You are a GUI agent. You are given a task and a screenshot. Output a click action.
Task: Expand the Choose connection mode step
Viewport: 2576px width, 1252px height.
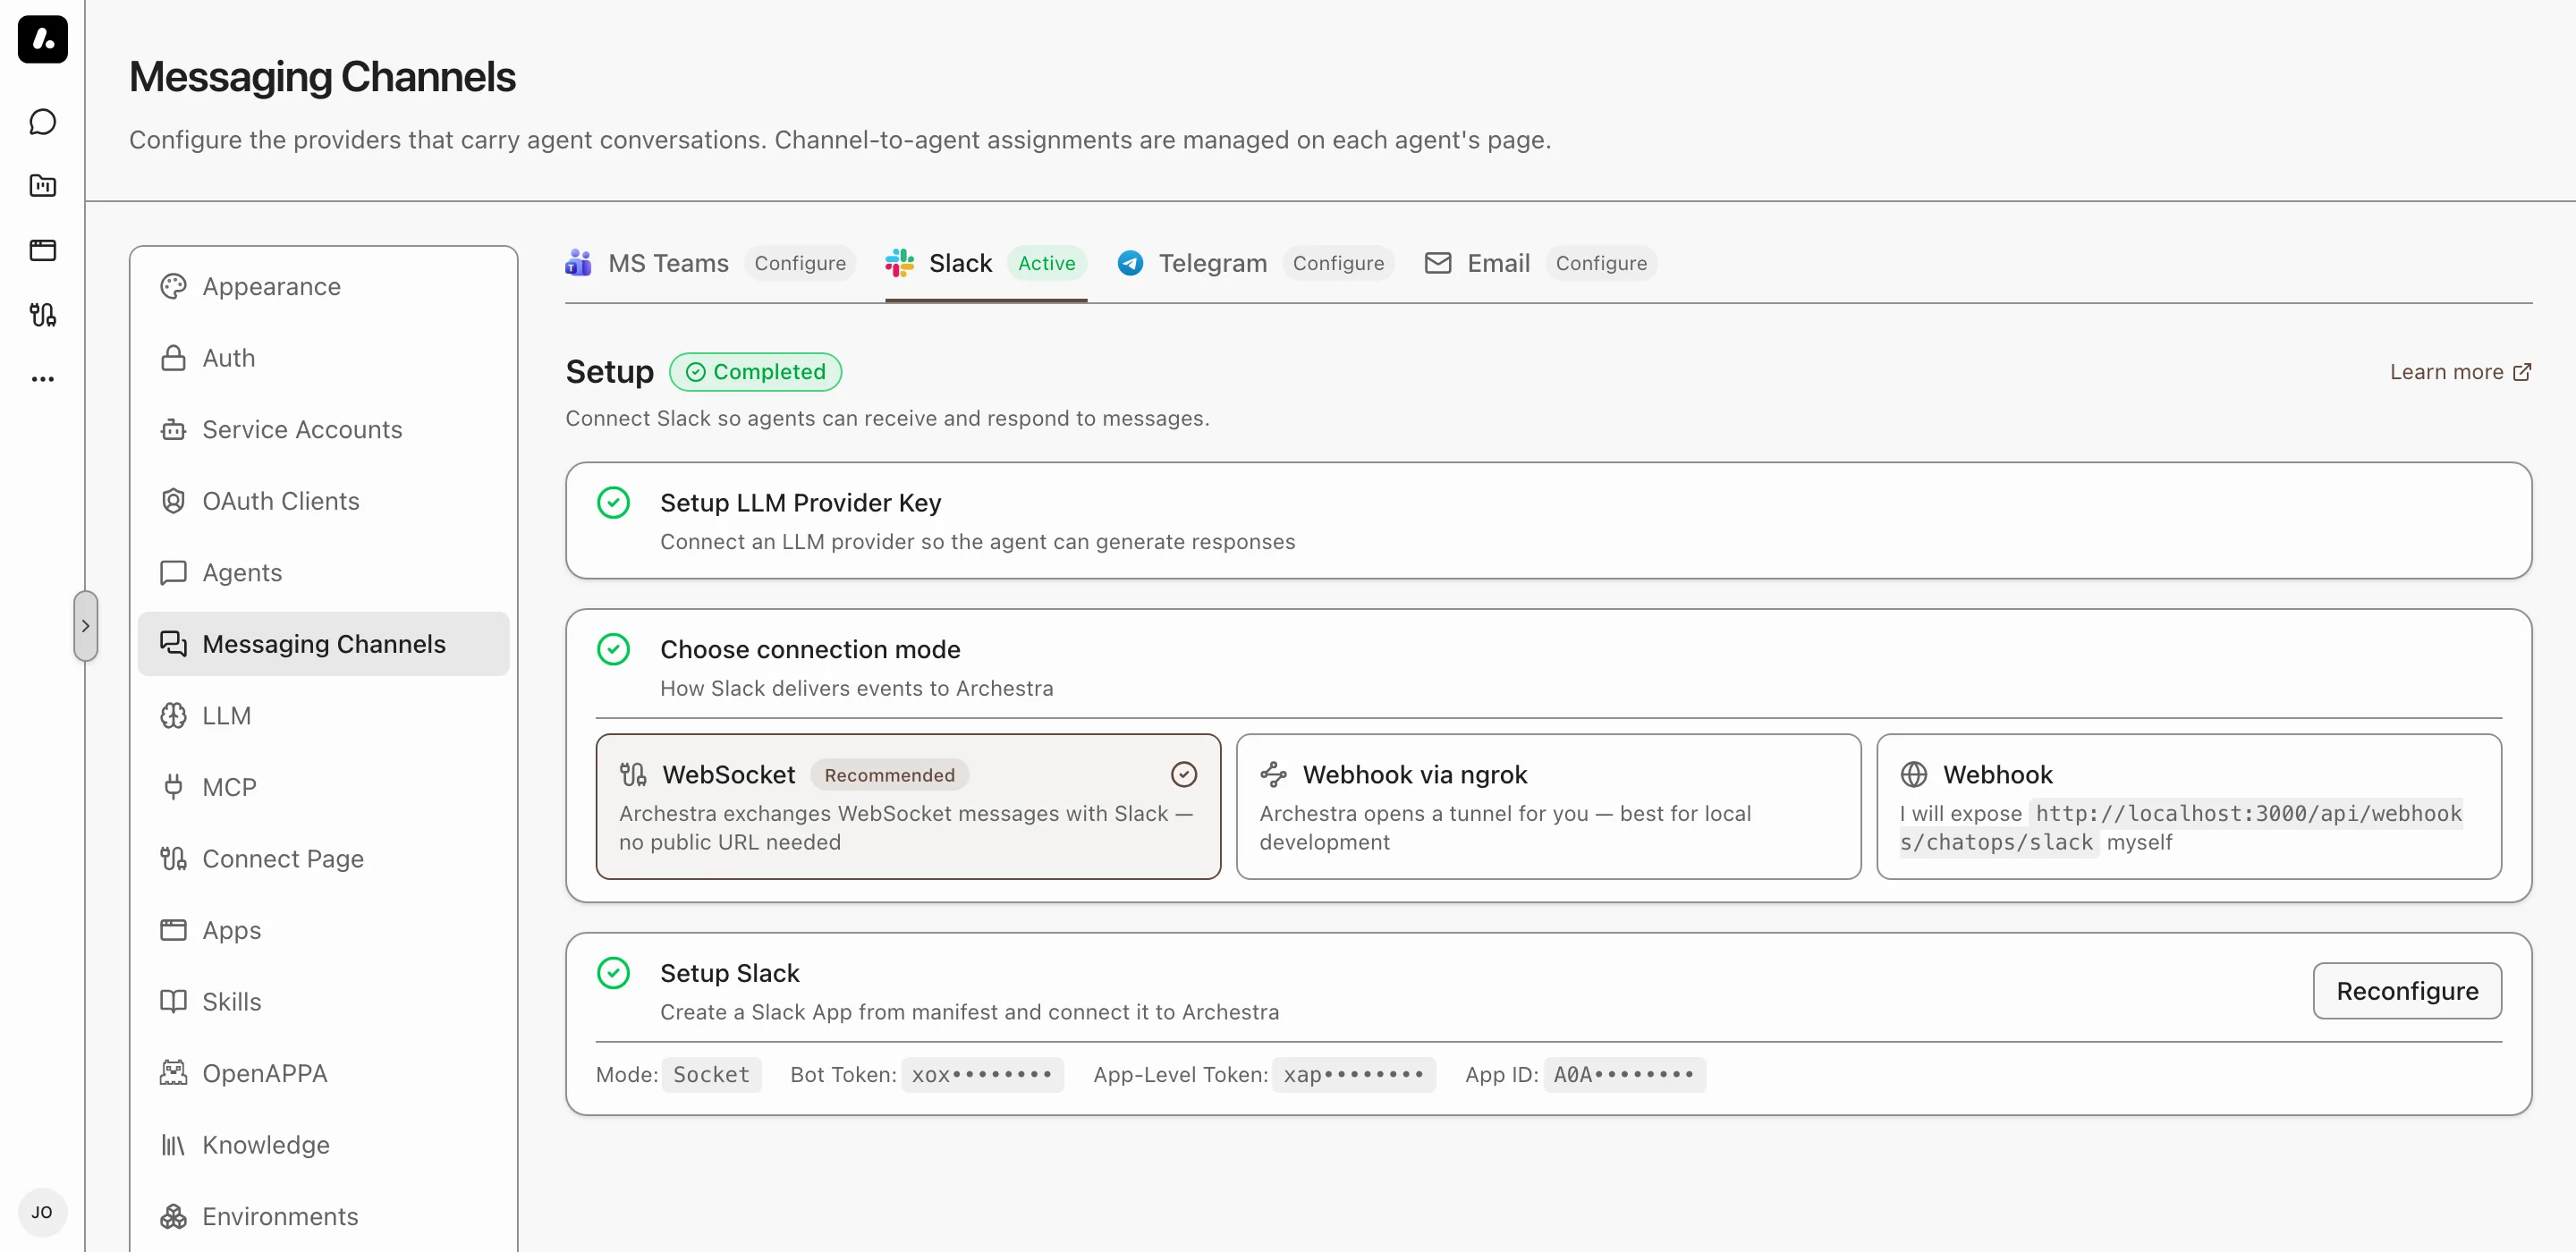(1548, 667)
